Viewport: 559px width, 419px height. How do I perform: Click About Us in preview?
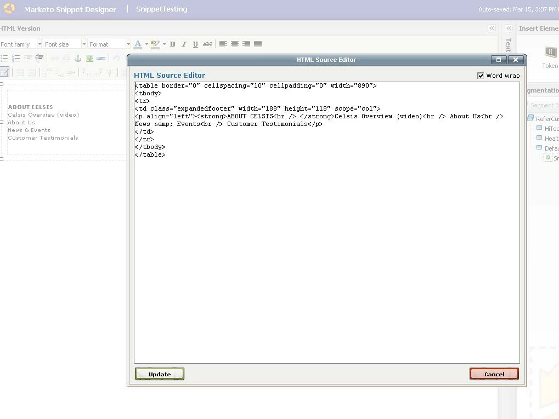click(21, 122)
